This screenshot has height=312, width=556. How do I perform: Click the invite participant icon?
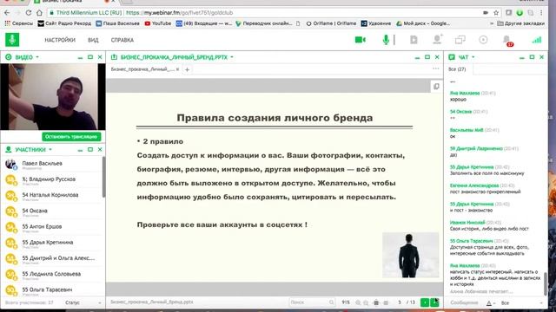pos(437,39)
